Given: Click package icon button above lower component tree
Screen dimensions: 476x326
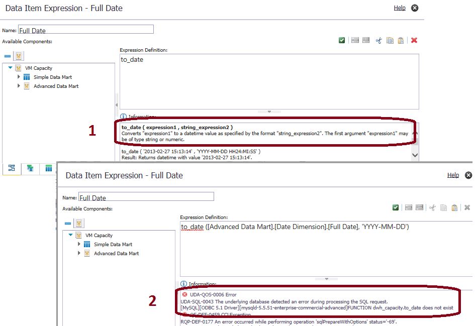Looking at the screenshot, I should tap(78, 223).
